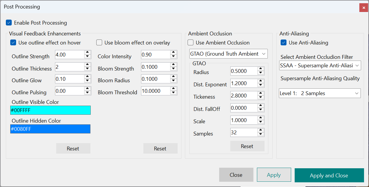The image size is (369, 187).
Task: Decrease GTAO Samples with down arrow
Action: tap(260, 134)
